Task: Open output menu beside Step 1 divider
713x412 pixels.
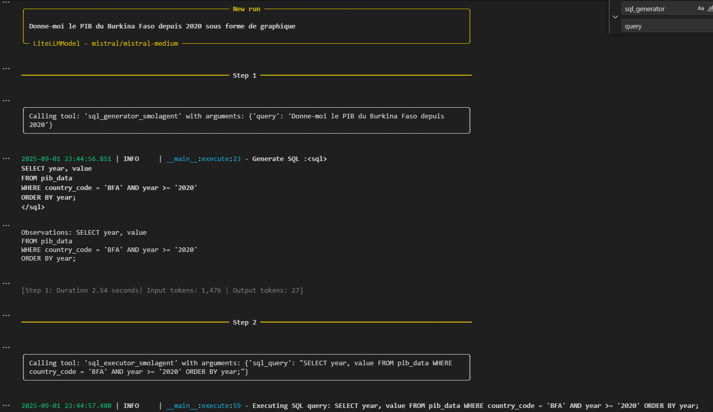Action: coord(6,68)
